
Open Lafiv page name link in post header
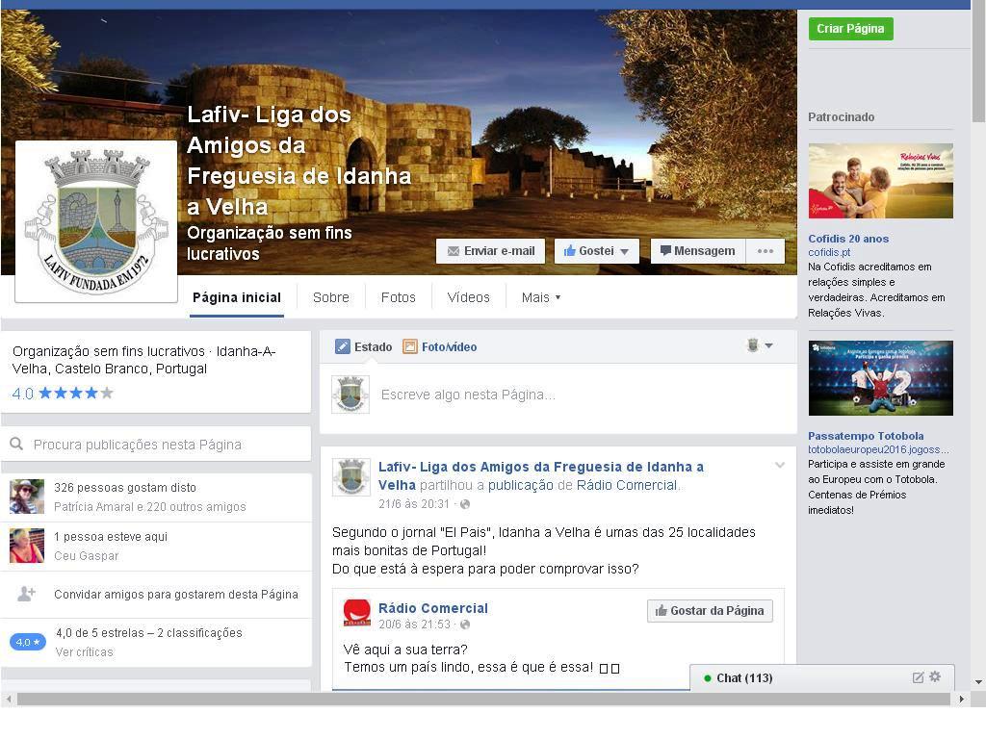[541, 475]
